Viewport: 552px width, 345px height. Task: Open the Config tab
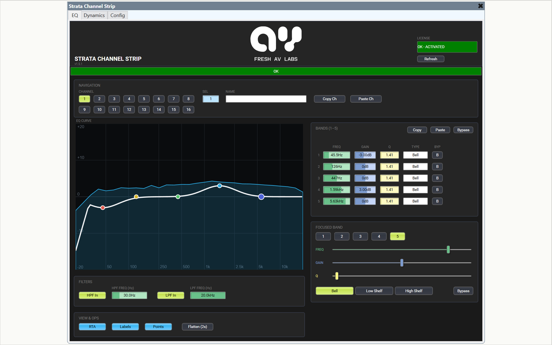(118, 15)
